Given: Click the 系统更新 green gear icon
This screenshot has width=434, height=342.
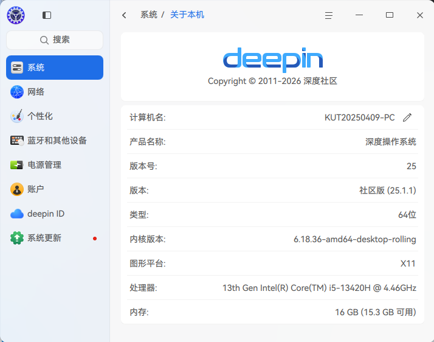Looking at the screenshot, I should 17,238.
